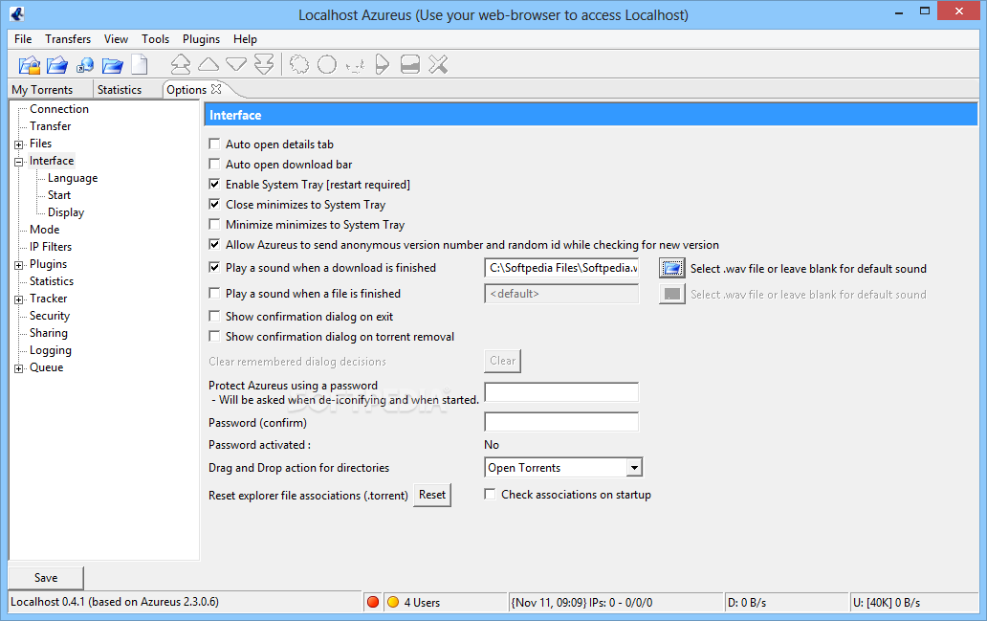The width and height of the screenshot is (987, 621).
Task: Toggle Auto open details tab checkbox
Action: coord(214,144)
